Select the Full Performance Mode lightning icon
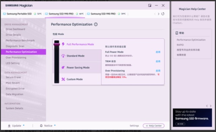Screen dimensions: 216x132 63,44
